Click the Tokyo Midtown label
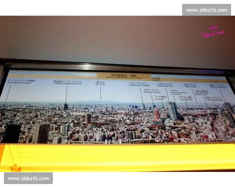Viewport: 235px width, 188px height. click(219, 86)
